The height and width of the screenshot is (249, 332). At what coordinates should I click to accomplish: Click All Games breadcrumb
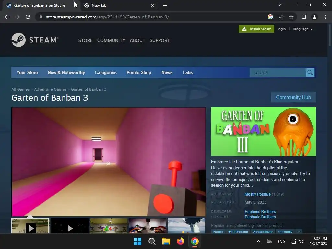(20, 89)
